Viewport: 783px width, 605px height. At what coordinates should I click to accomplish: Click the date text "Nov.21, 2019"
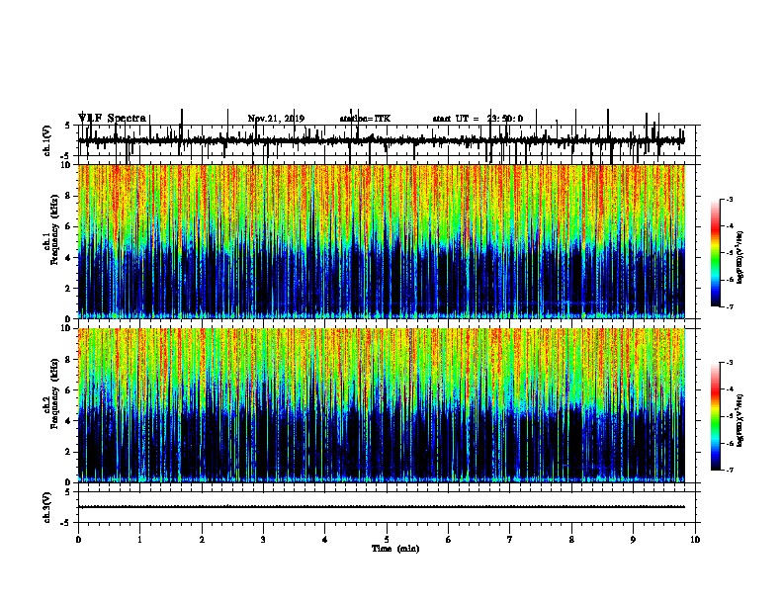click(276, 119)
